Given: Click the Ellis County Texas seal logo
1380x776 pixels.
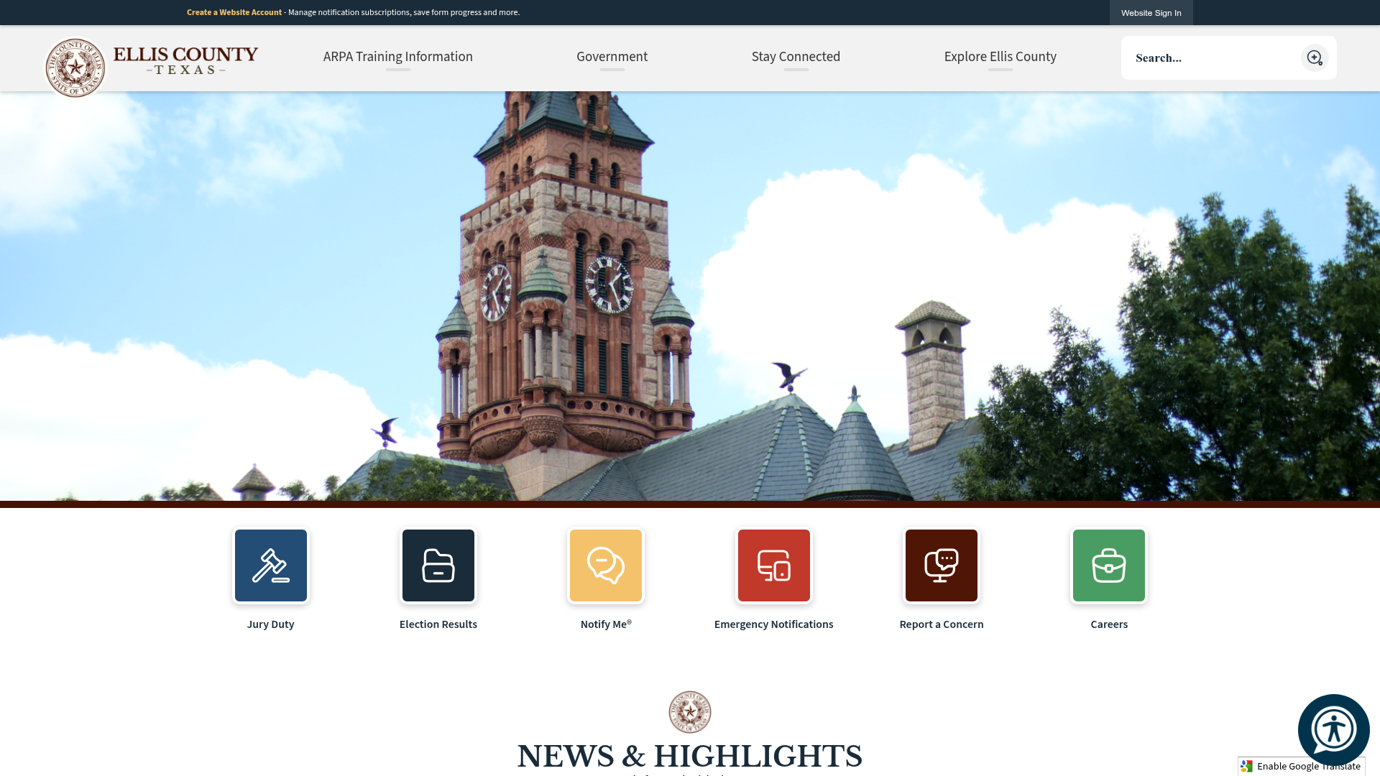Looking at the screenshot, I should point(75,68).
